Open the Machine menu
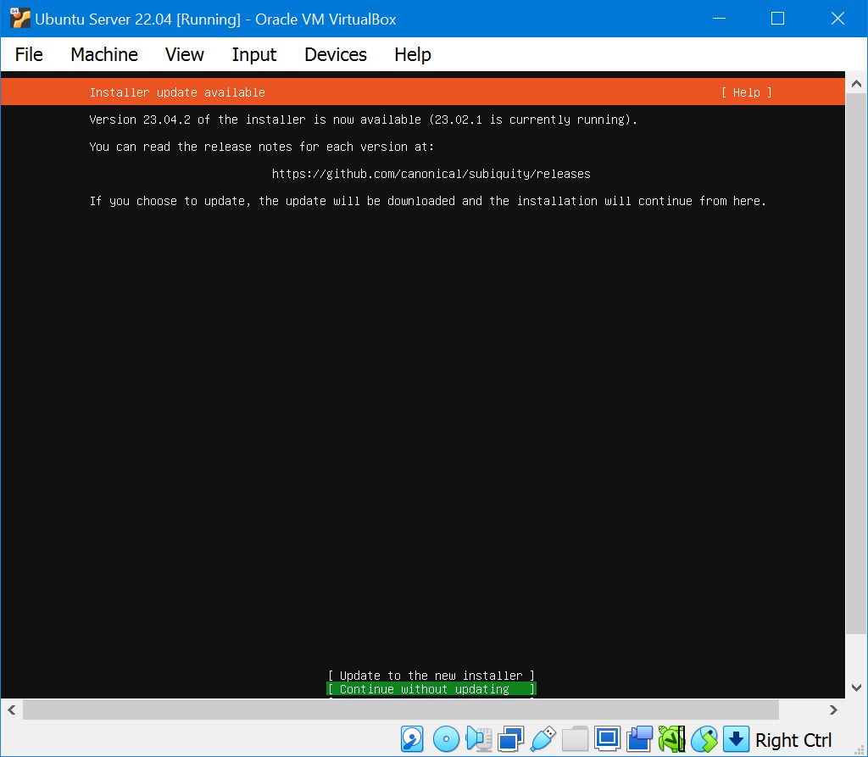The image size is (868, 757). tap(104, 54)
